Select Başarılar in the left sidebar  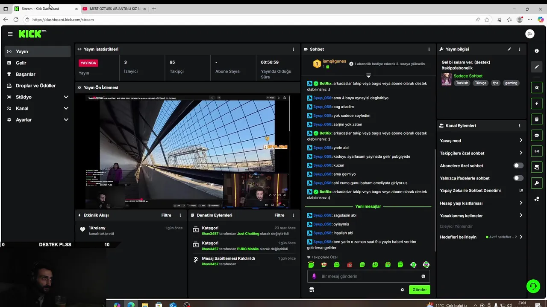pos(38,74)
